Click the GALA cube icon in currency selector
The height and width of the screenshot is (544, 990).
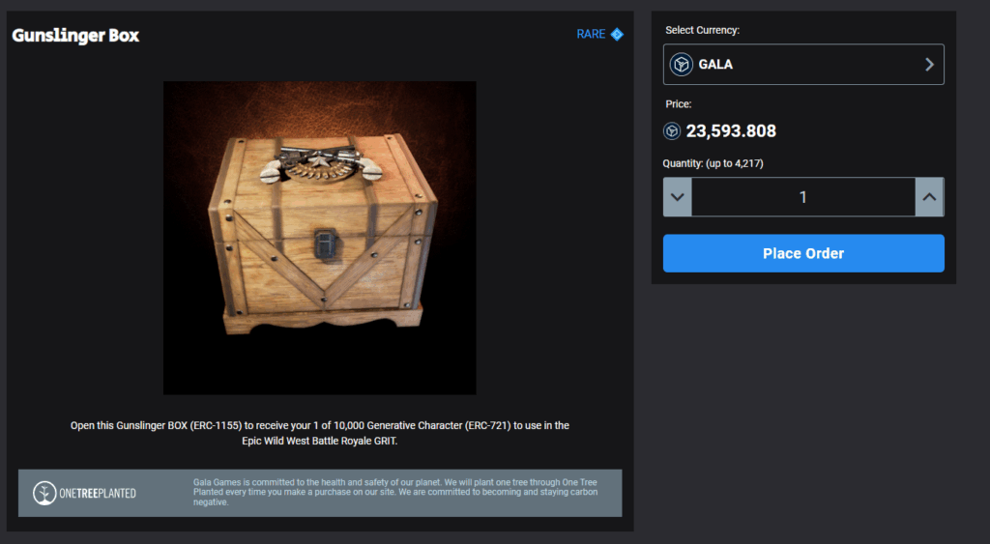(682, 65)
